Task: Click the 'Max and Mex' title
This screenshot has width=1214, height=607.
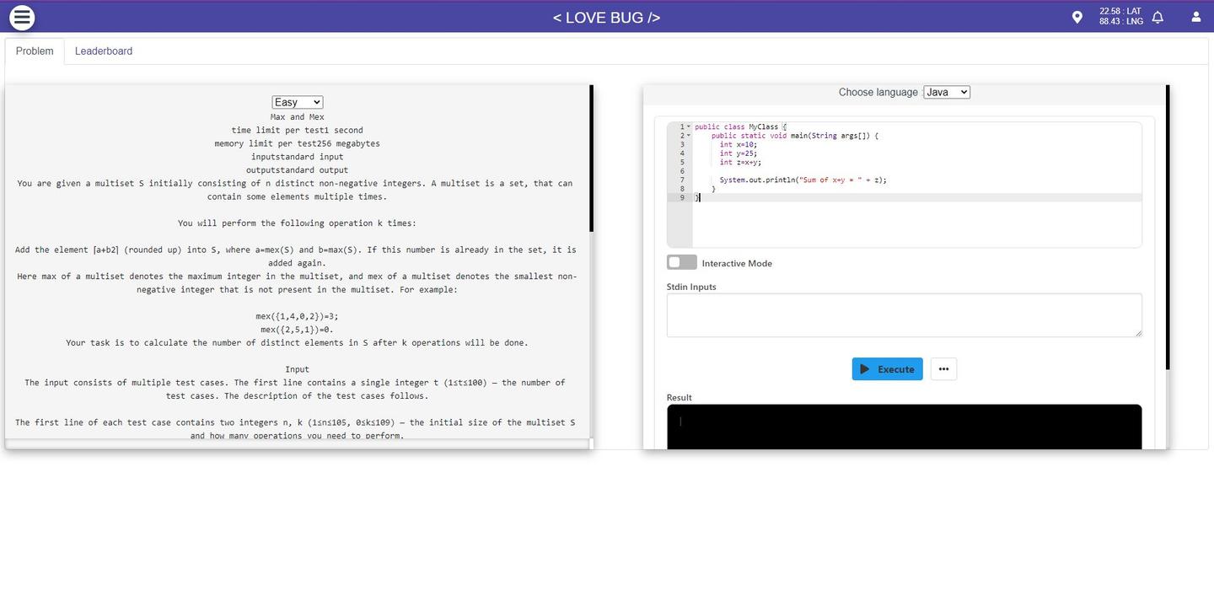Action: (x=298, y=117)
